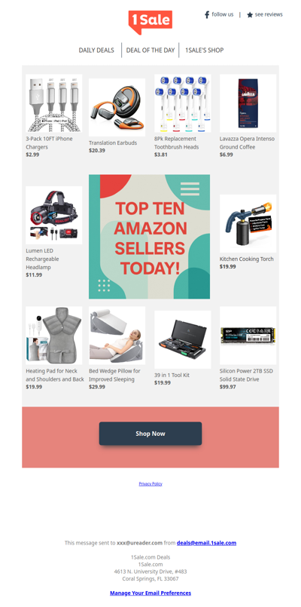The width and height of the screenshot is (301, 607).
Task: Open the 1Sale logo at top
Action: 150,22
